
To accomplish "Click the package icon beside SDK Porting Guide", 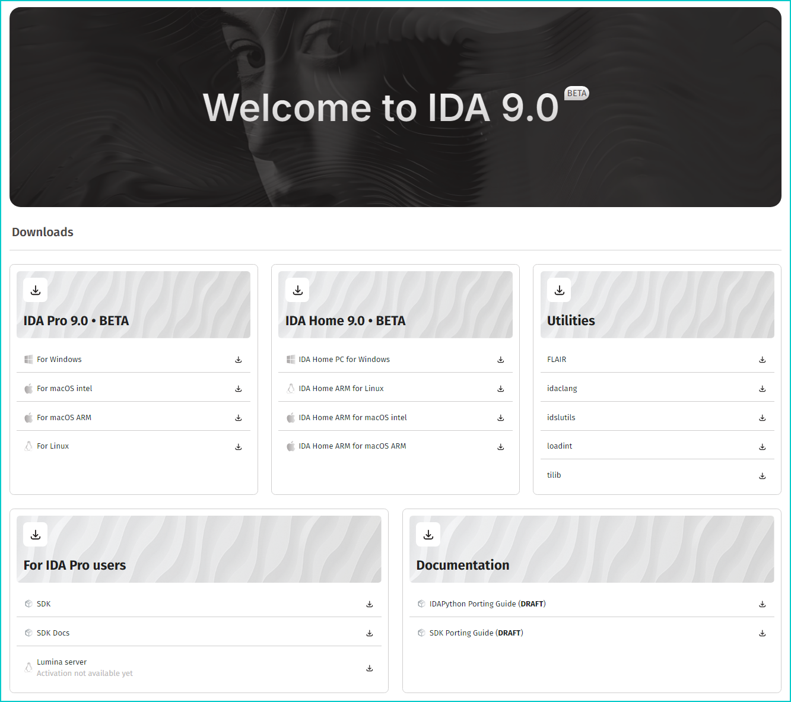I will tap(421, 633).
